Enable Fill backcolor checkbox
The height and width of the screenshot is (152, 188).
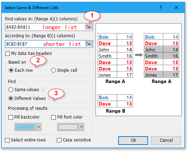(x=11, y=117)
